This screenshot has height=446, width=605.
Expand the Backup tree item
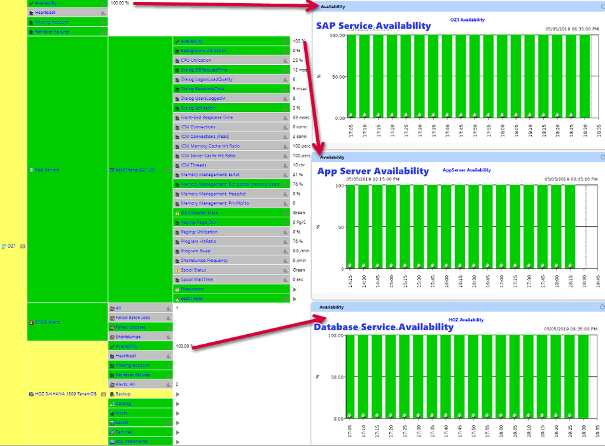point(177,394)
